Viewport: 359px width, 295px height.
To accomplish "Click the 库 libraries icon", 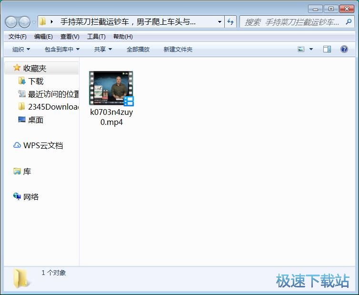I will [17, 171].
